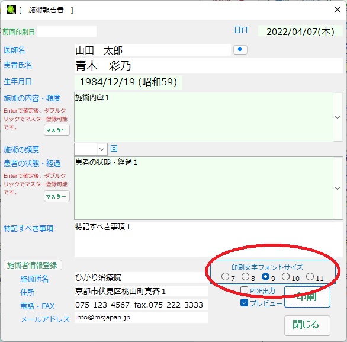Select font size 7 radio button
Screen dimensions: 347x342
(x=225, y=276)
